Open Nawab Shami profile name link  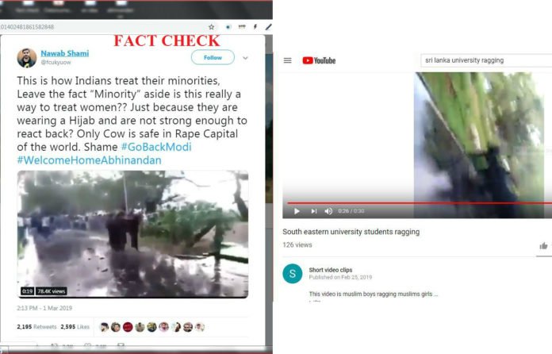[65, 53]
